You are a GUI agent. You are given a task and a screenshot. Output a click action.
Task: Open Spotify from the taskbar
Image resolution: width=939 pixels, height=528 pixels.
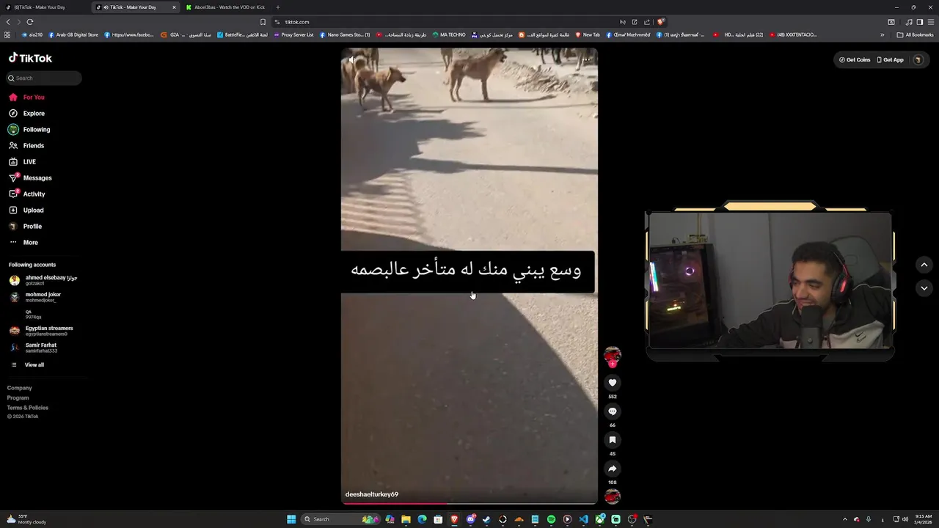tap(551, 519)
